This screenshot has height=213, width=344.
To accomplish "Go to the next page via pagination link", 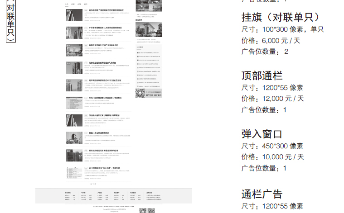I will click(94, 184).
